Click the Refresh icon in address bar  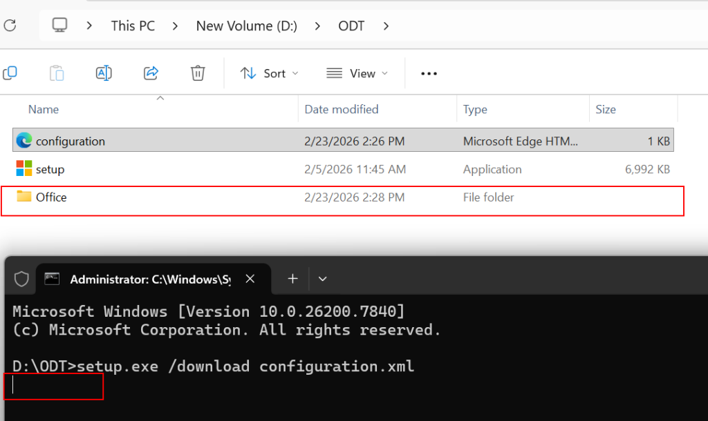[9, 26]
